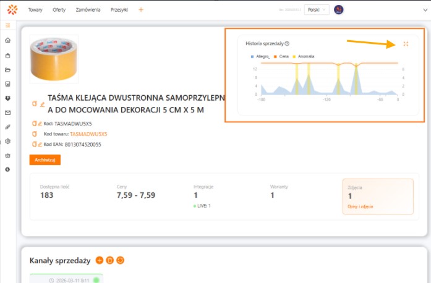
Task: Open the Towary menu
Action: (x=35, y=10)
